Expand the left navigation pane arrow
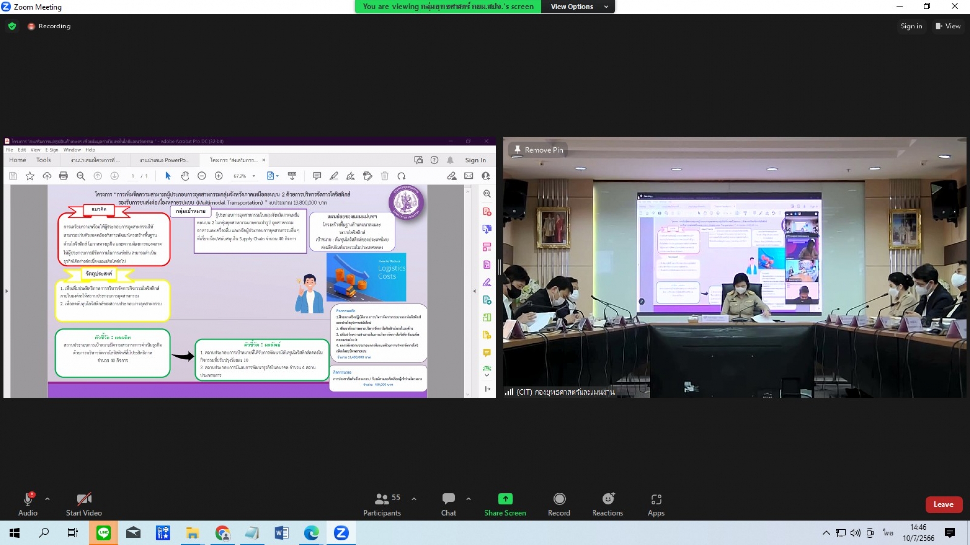 (x=6, y=291)
